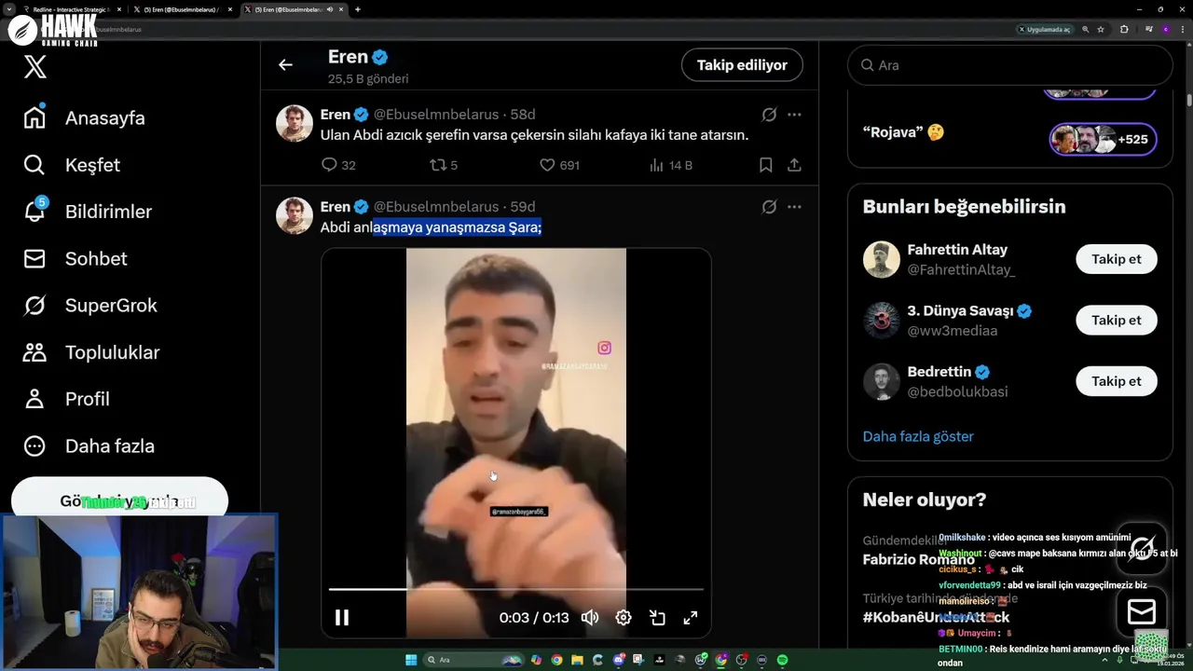Expand Daha fazla menu in sidebar
Screen dimensions: 1193x671
(x=89, y=445)
